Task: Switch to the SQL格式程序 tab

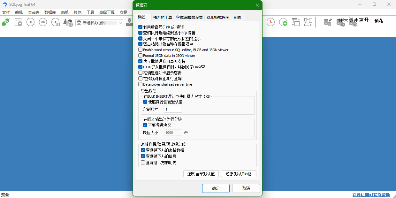Action: [218, 18]
